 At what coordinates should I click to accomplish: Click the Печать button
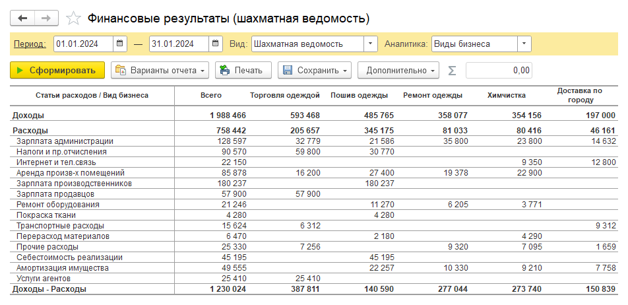click(x=243, y=70)
